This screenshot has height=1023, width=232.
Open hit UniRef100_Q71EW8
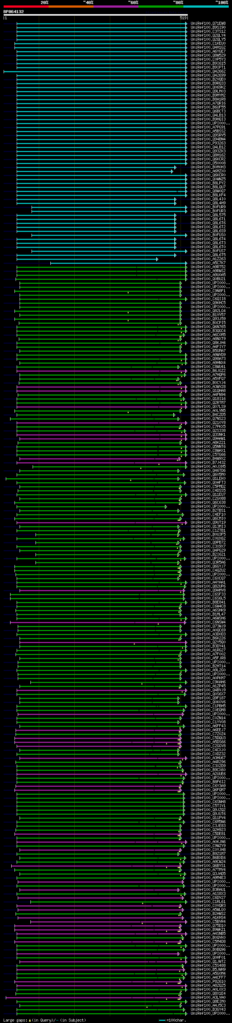coord(208,24)
